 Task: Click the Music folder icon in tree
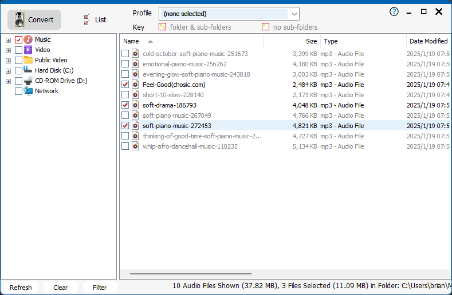click(x=28, y=40)
